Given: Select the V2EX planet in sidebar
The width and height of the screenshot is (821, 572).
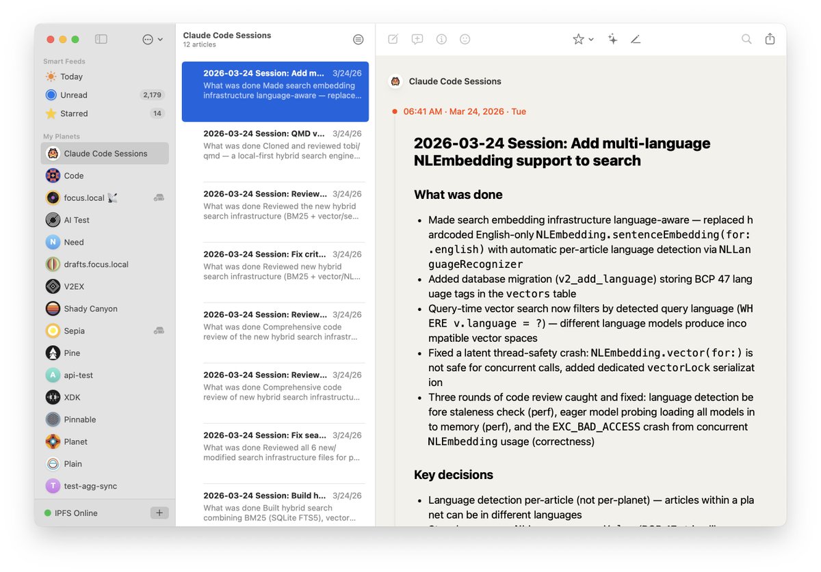Looking at the screenshot, I should coord(74,286).
